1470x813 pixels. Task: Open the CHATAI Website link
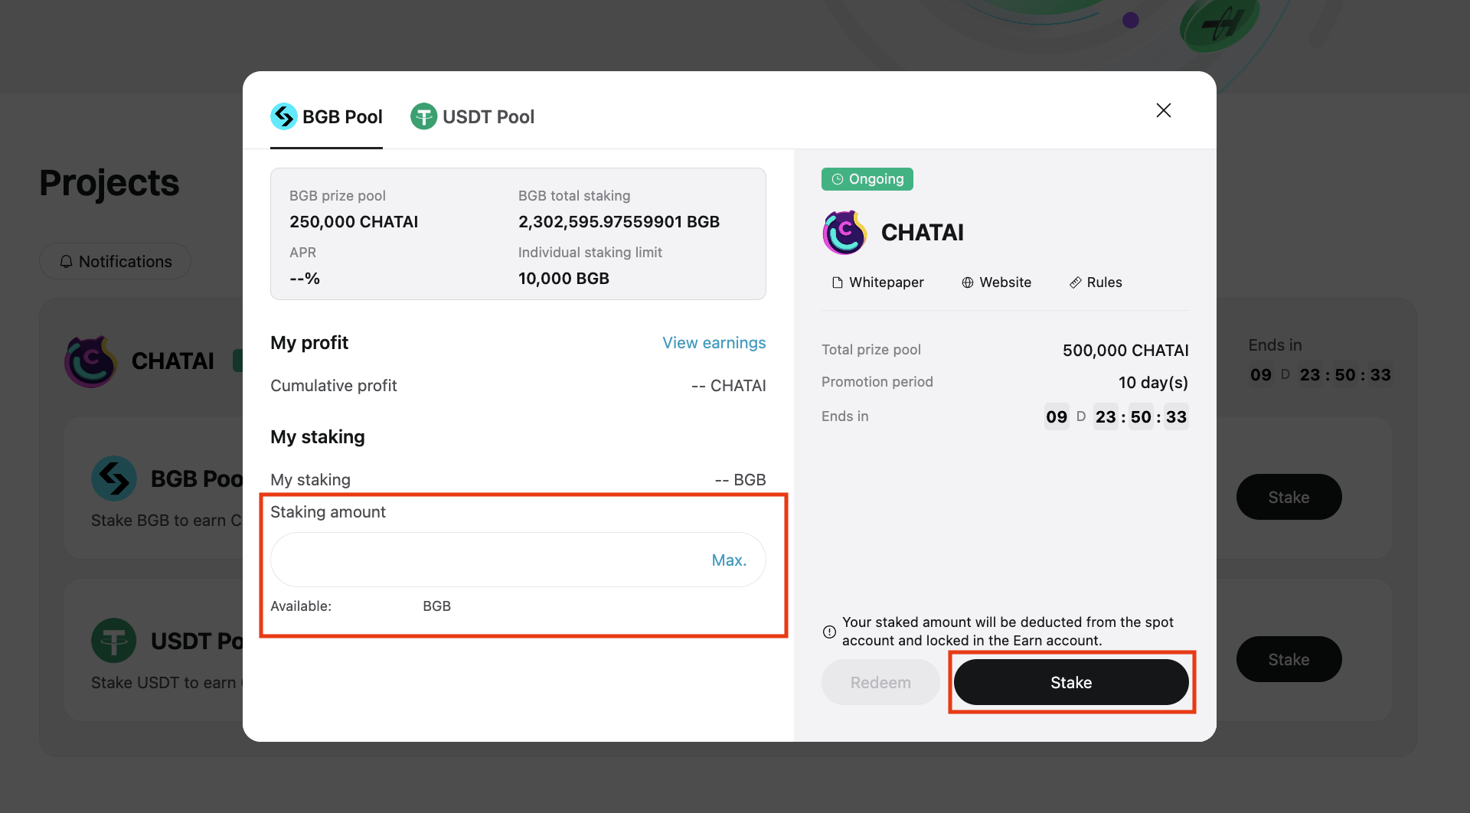click(x=996, y=282)
